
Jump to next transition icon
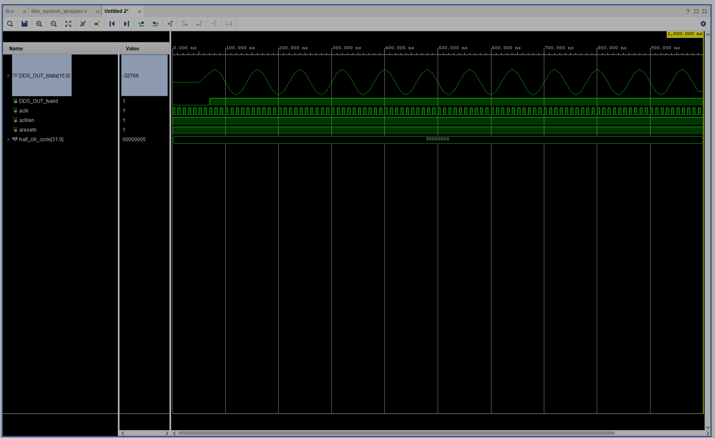156,24
